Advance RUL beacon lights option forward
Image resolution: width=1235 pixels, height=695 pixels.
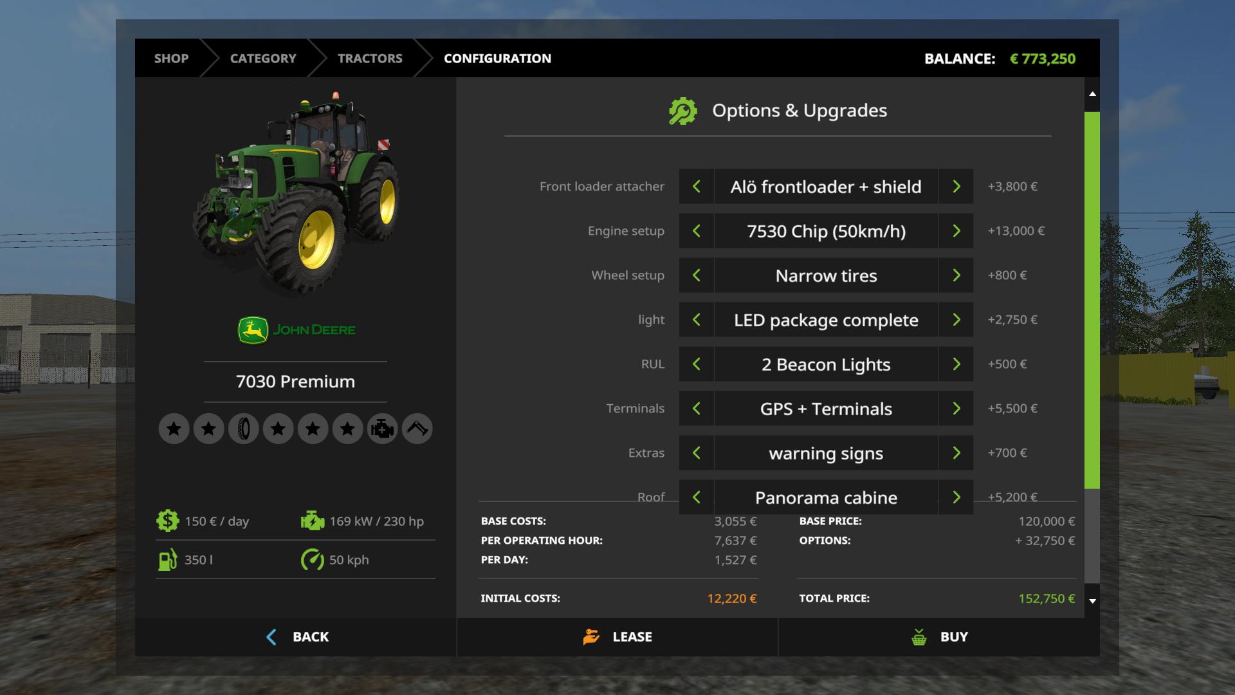tap(956, 364)
